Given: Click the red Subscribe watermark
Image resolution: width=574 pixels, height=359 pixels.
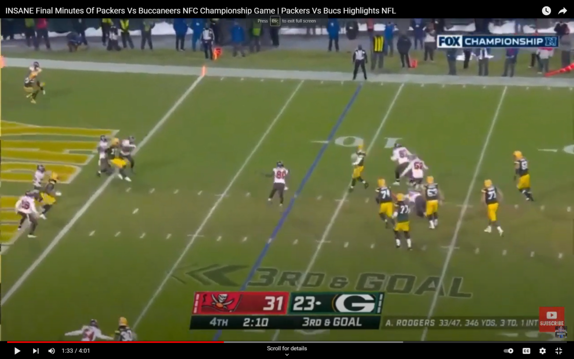Looking at the screenshot, I should coord(552,319).
